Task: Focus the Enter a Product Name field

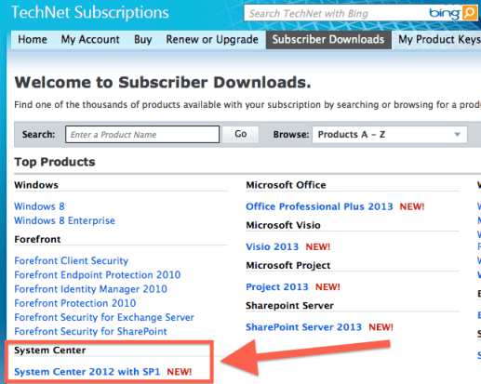Action: pyautogui.click(x=142, y=135)
